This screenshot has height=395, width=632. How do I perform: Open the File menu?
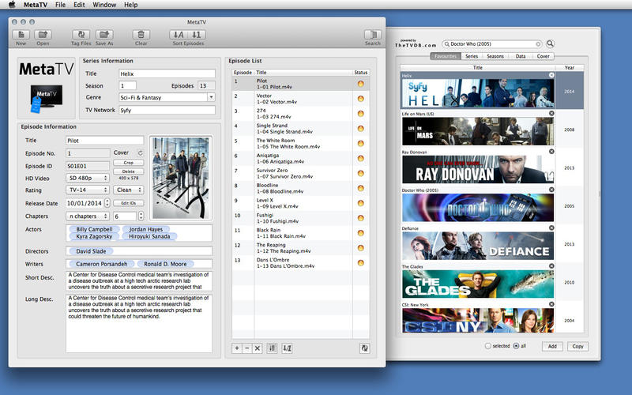coord(61,5)
